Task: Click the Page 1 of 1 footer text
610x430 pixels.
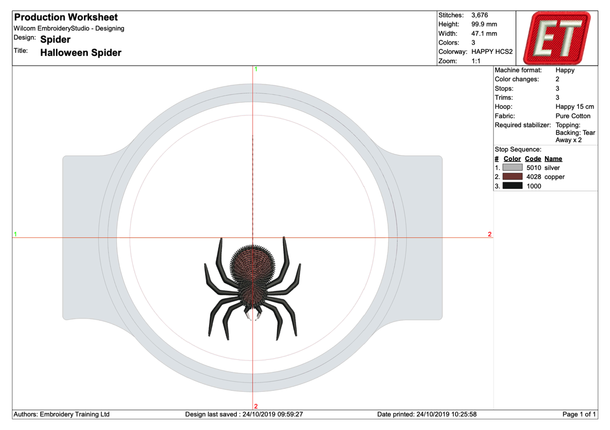Action: tap(579, 415)
